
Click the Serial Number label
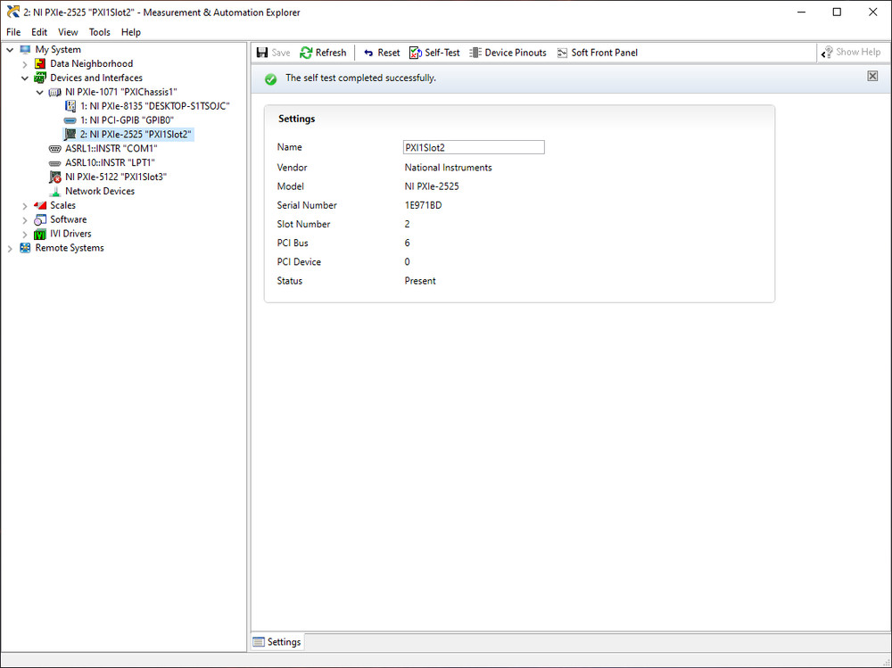(307, 205)
